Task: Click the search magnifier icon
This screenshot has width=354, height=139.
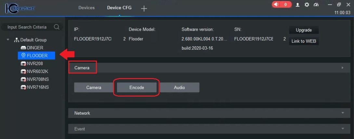Action: click(57, 27)
